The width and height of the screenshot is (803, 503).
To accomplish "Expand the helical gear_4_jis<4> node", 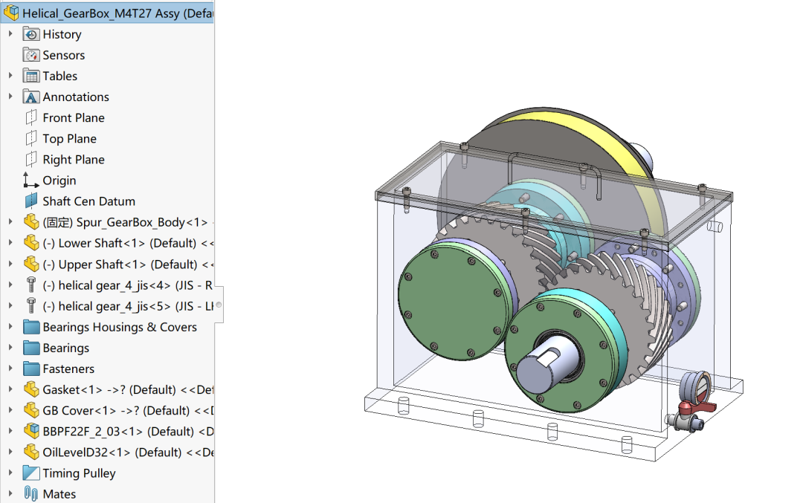I will coord(10,285).
